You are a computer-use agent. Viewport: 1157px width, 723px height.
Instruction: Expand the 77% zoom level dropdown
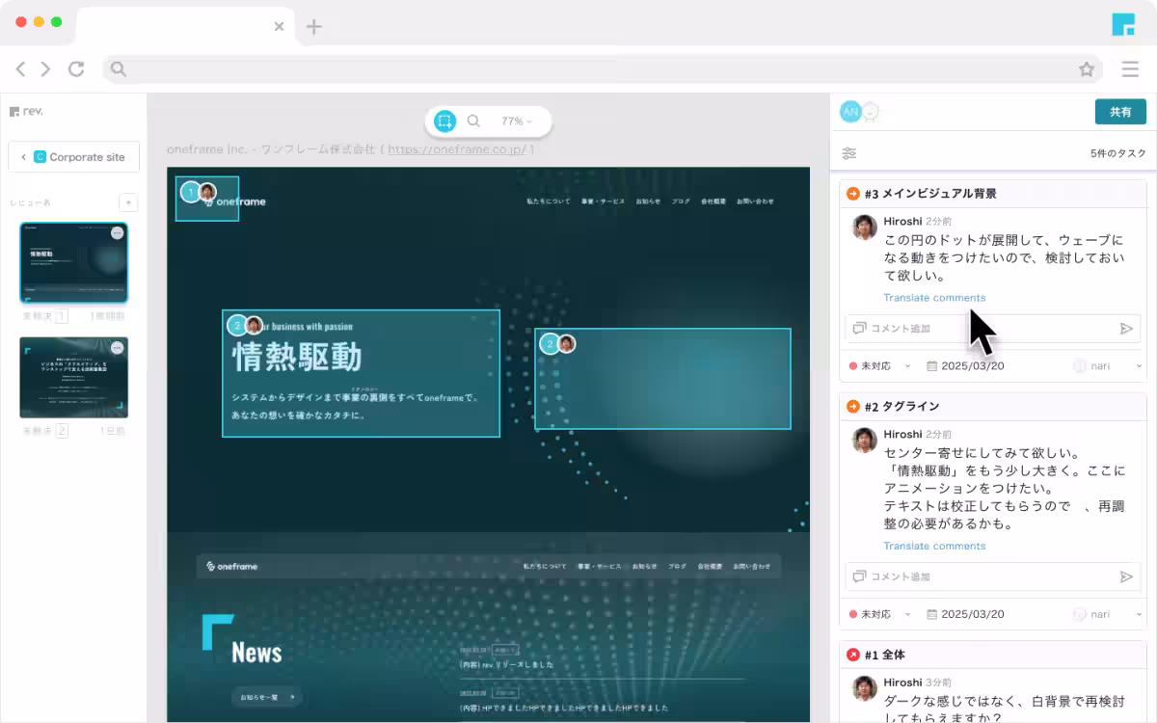coord(517,121)
